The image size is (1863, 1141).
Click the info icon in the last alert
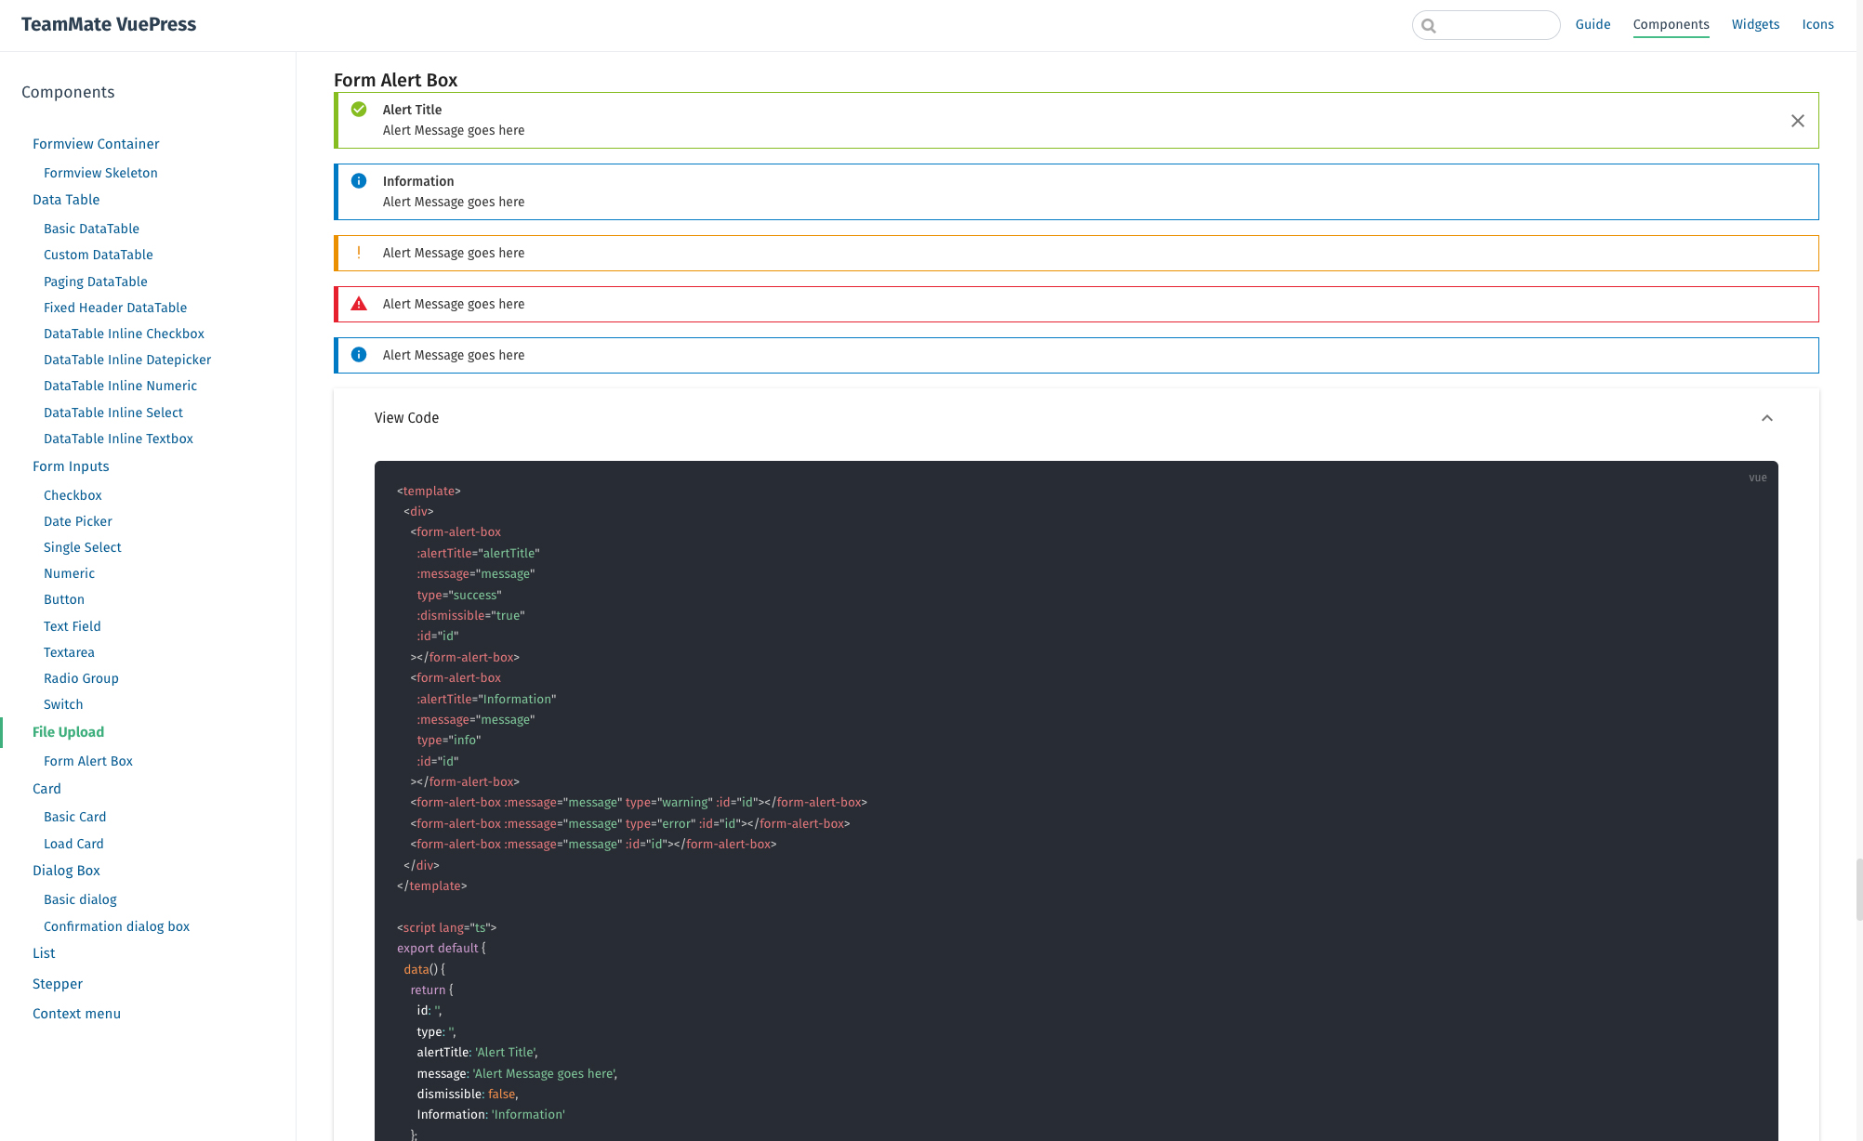(x=359, y=355)
